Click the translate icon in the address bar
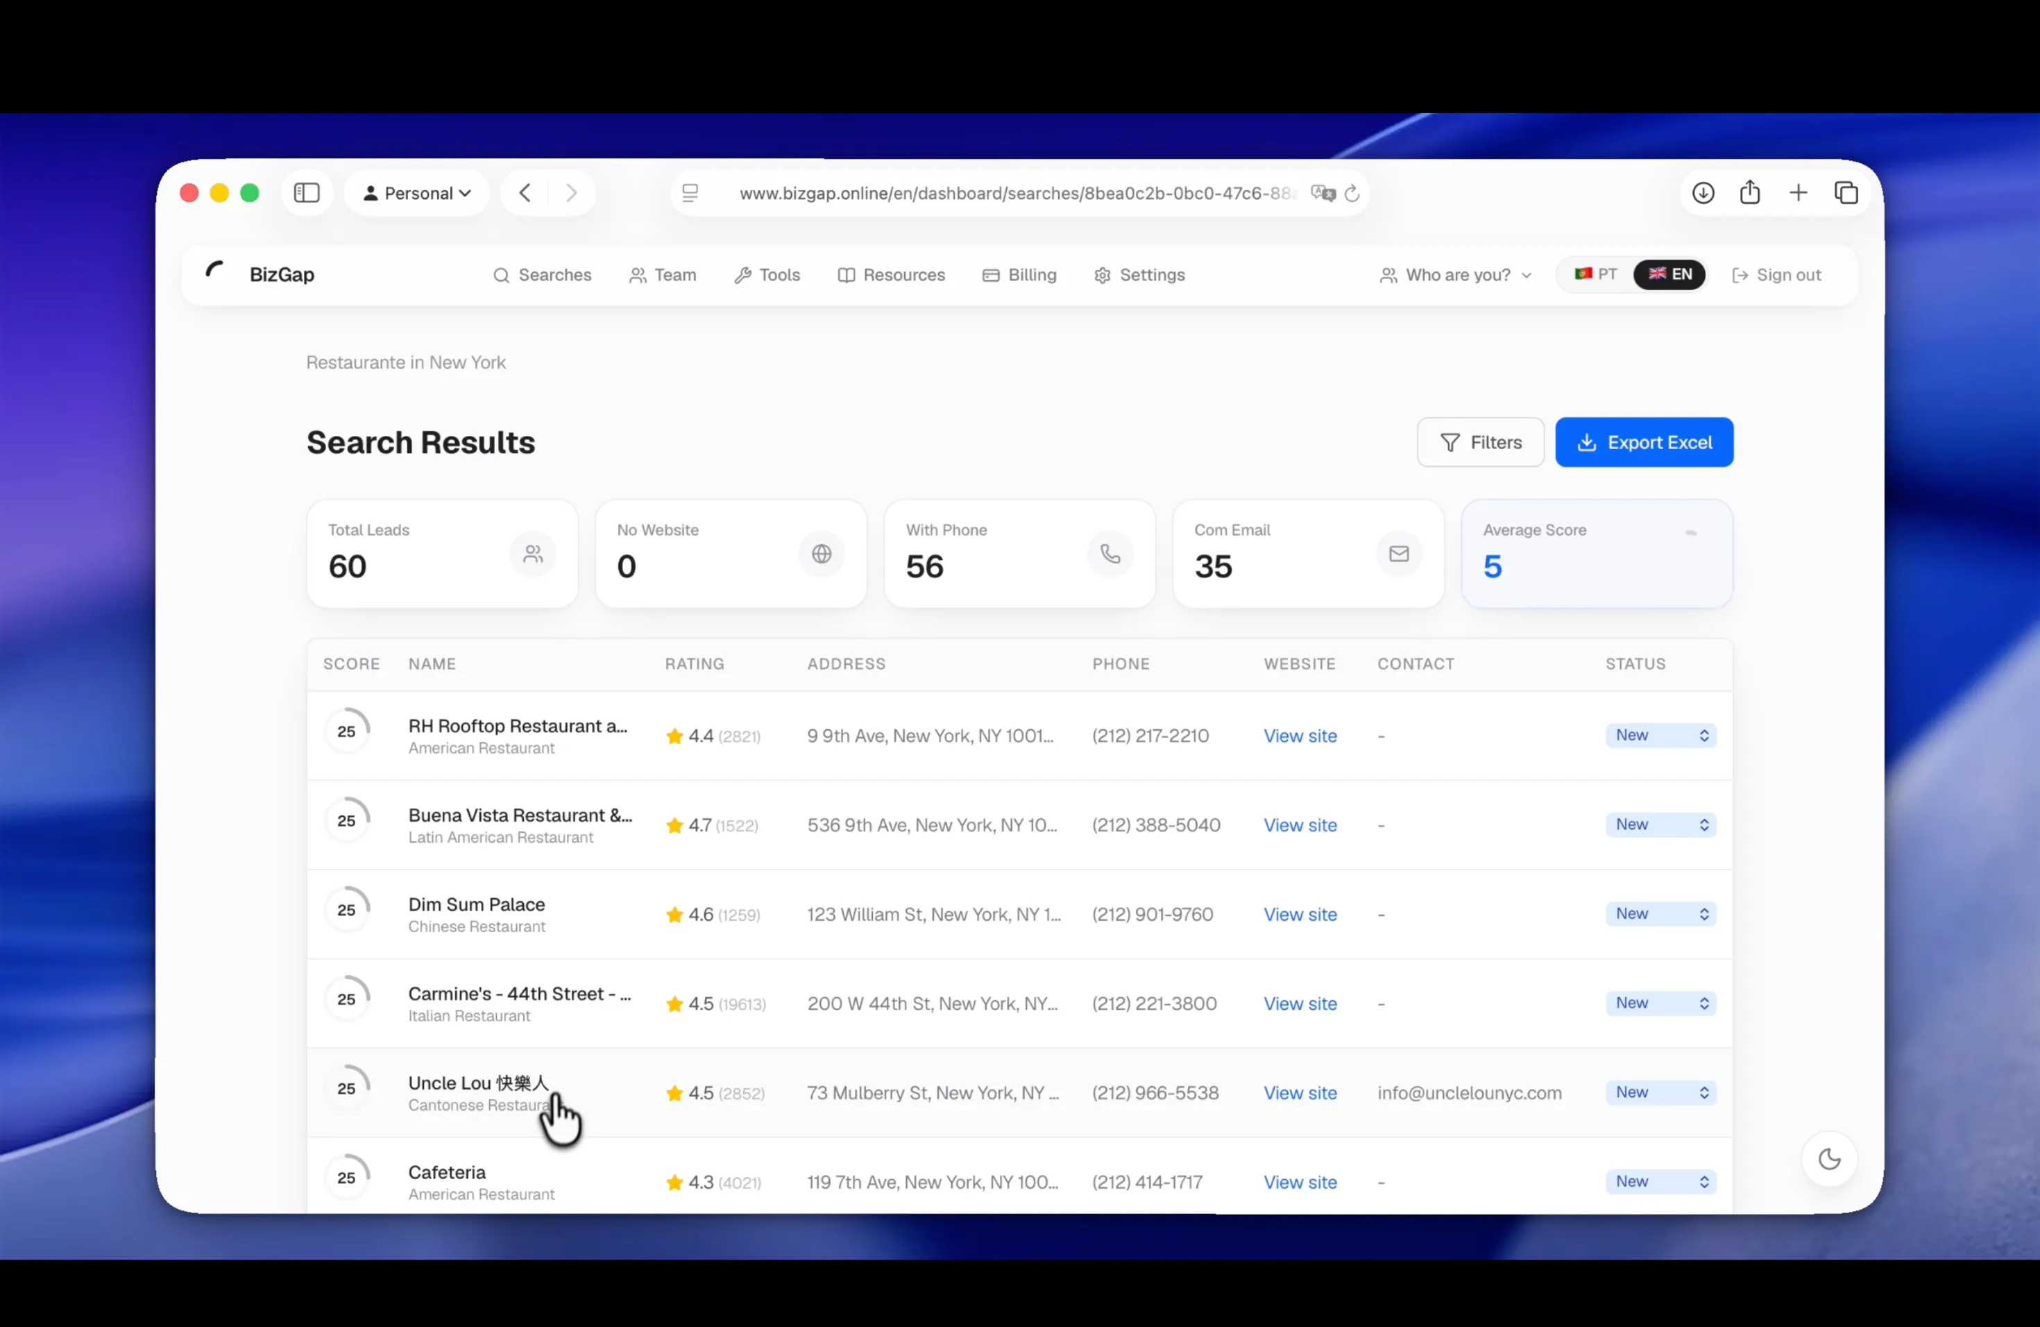The height and width of the screenshot is (1327, 2040). (x=1323, y=193)
